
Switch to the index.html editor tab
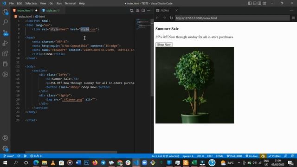click(x=25, y=10)
